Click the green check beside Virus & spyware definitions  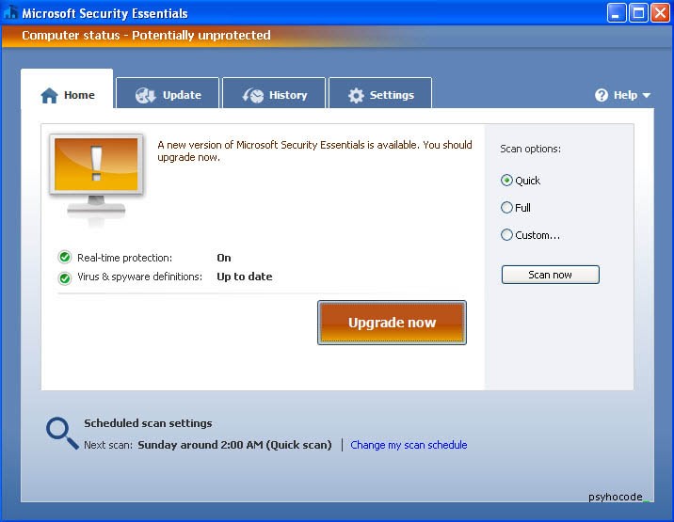click(65, 278)
